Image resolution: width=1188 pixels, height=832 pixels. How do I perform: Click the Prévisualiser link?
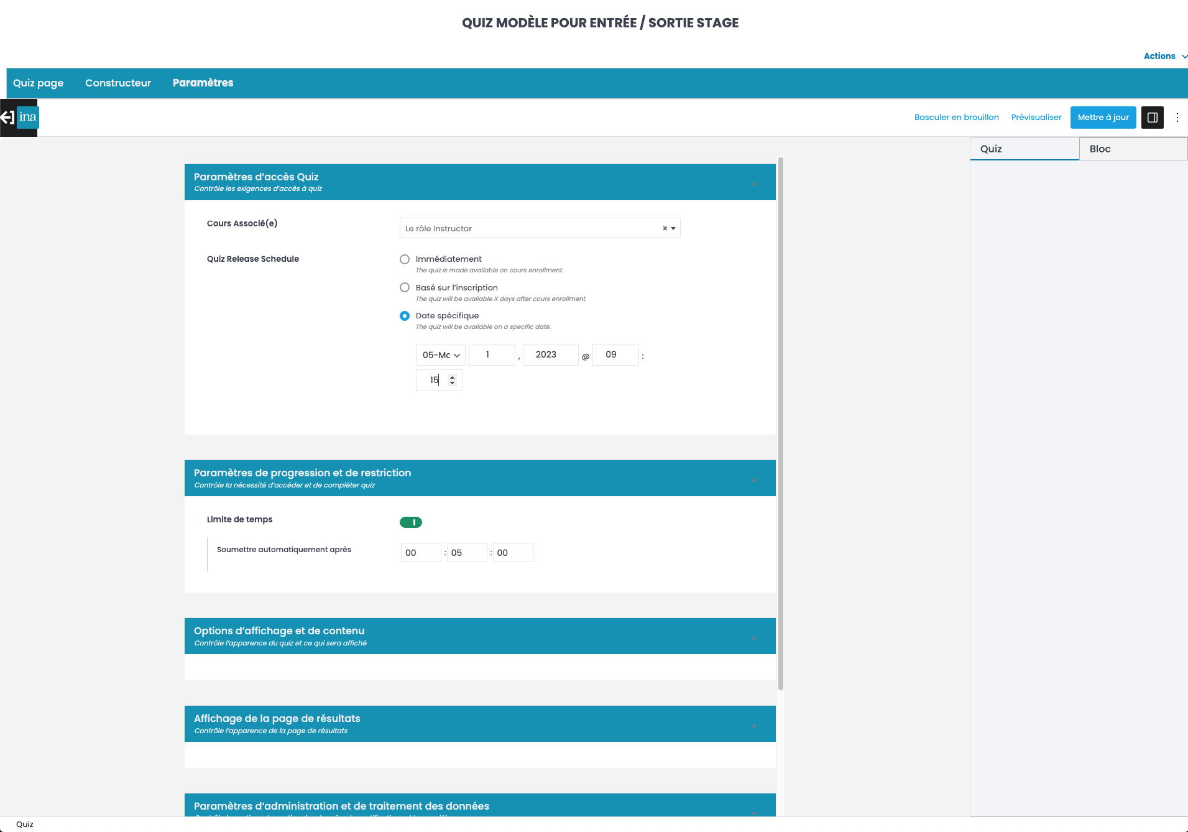[x=1036, y=118]
